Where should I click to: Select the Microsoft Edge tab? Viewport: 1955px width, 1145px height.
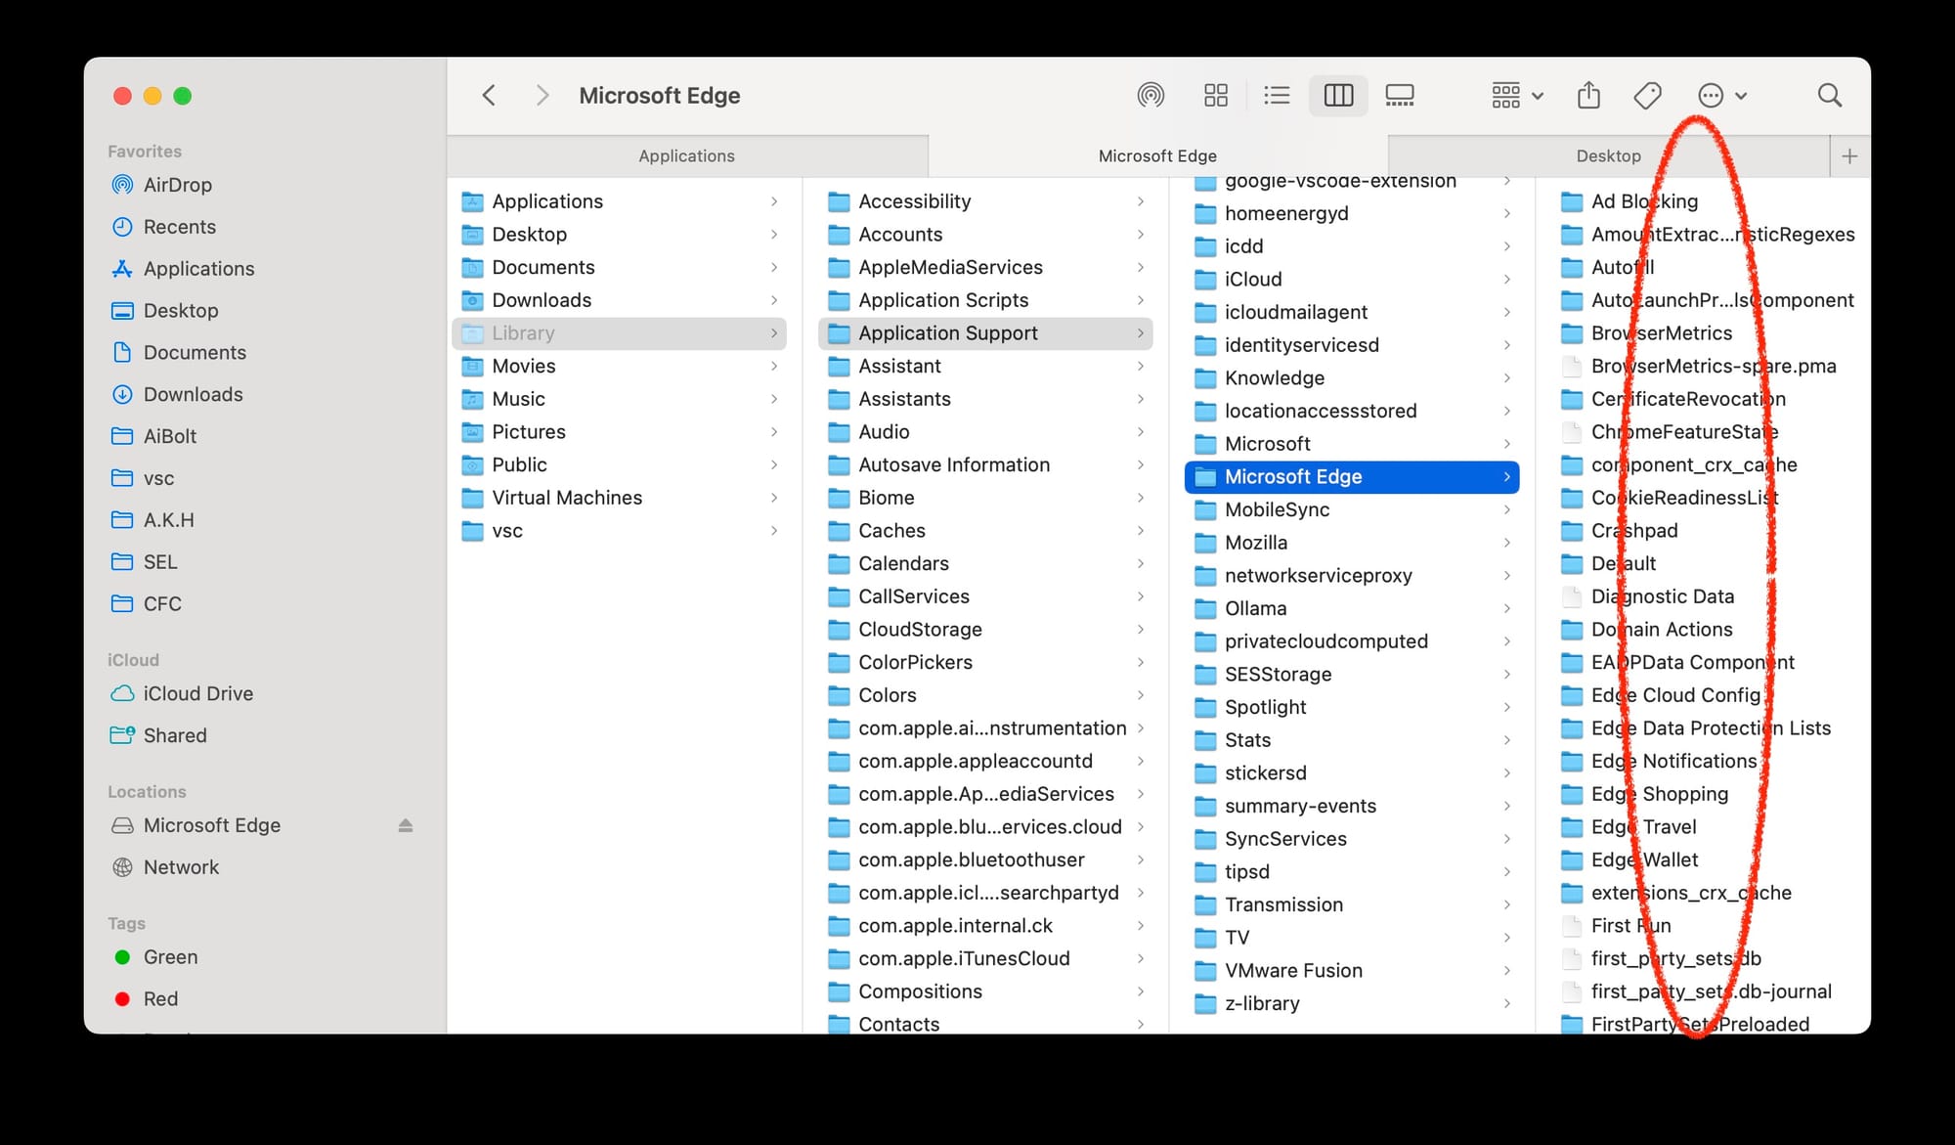[x=1157, y=155]
